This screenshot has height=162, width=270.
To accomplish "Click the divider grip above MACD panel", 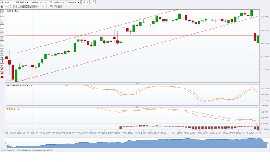I will coord(137,107).
